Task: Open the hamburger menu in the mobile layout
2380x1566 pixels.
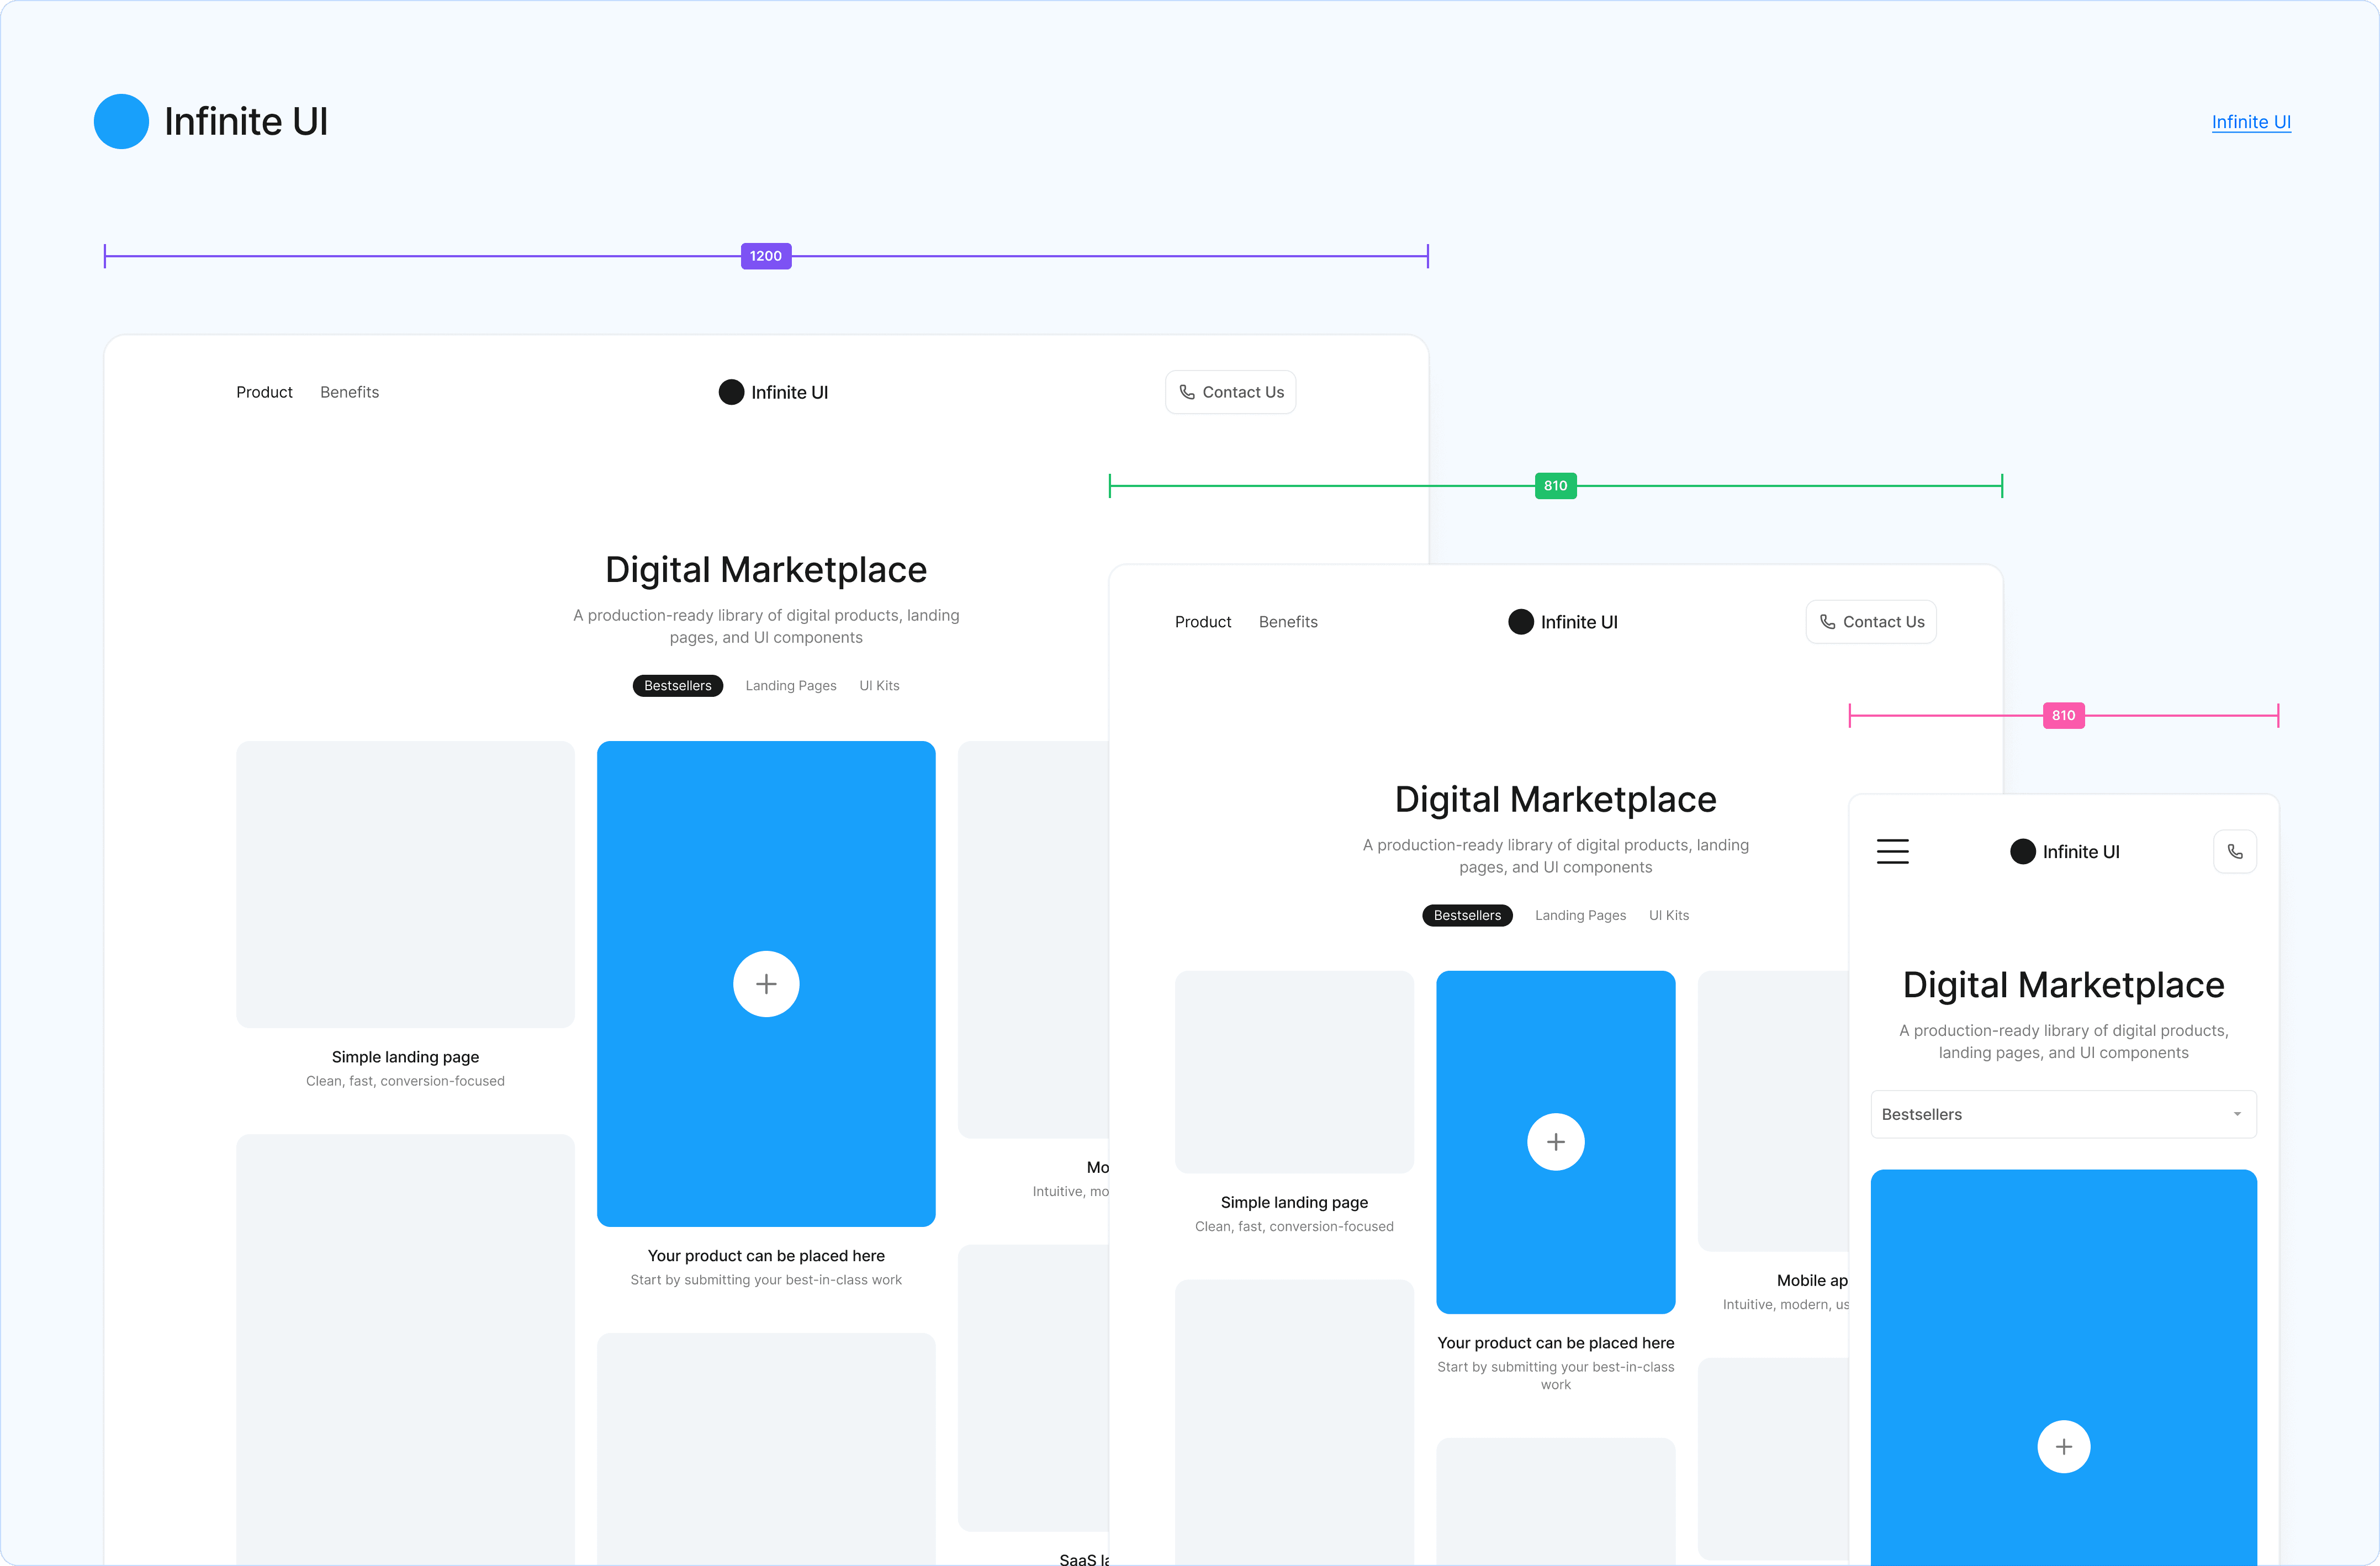Action: (x=1893, y=851)
